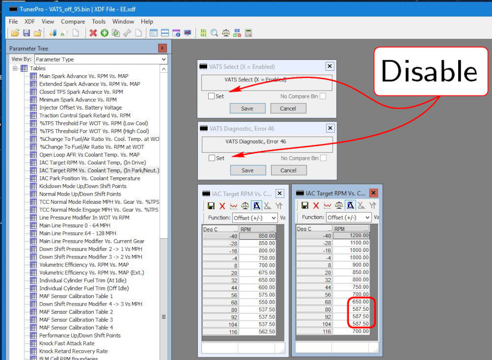Image resolution: width=492 pixels, height=360 pixels.
Task: Click graph line icon in IAC table starting 850.00
Action: tap(234, 206)
